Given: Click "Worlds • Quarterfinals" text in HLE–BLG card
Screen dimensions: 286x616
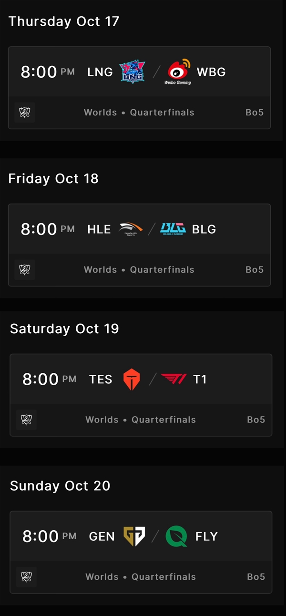Looking at the screenshot, I should [139, 270].
